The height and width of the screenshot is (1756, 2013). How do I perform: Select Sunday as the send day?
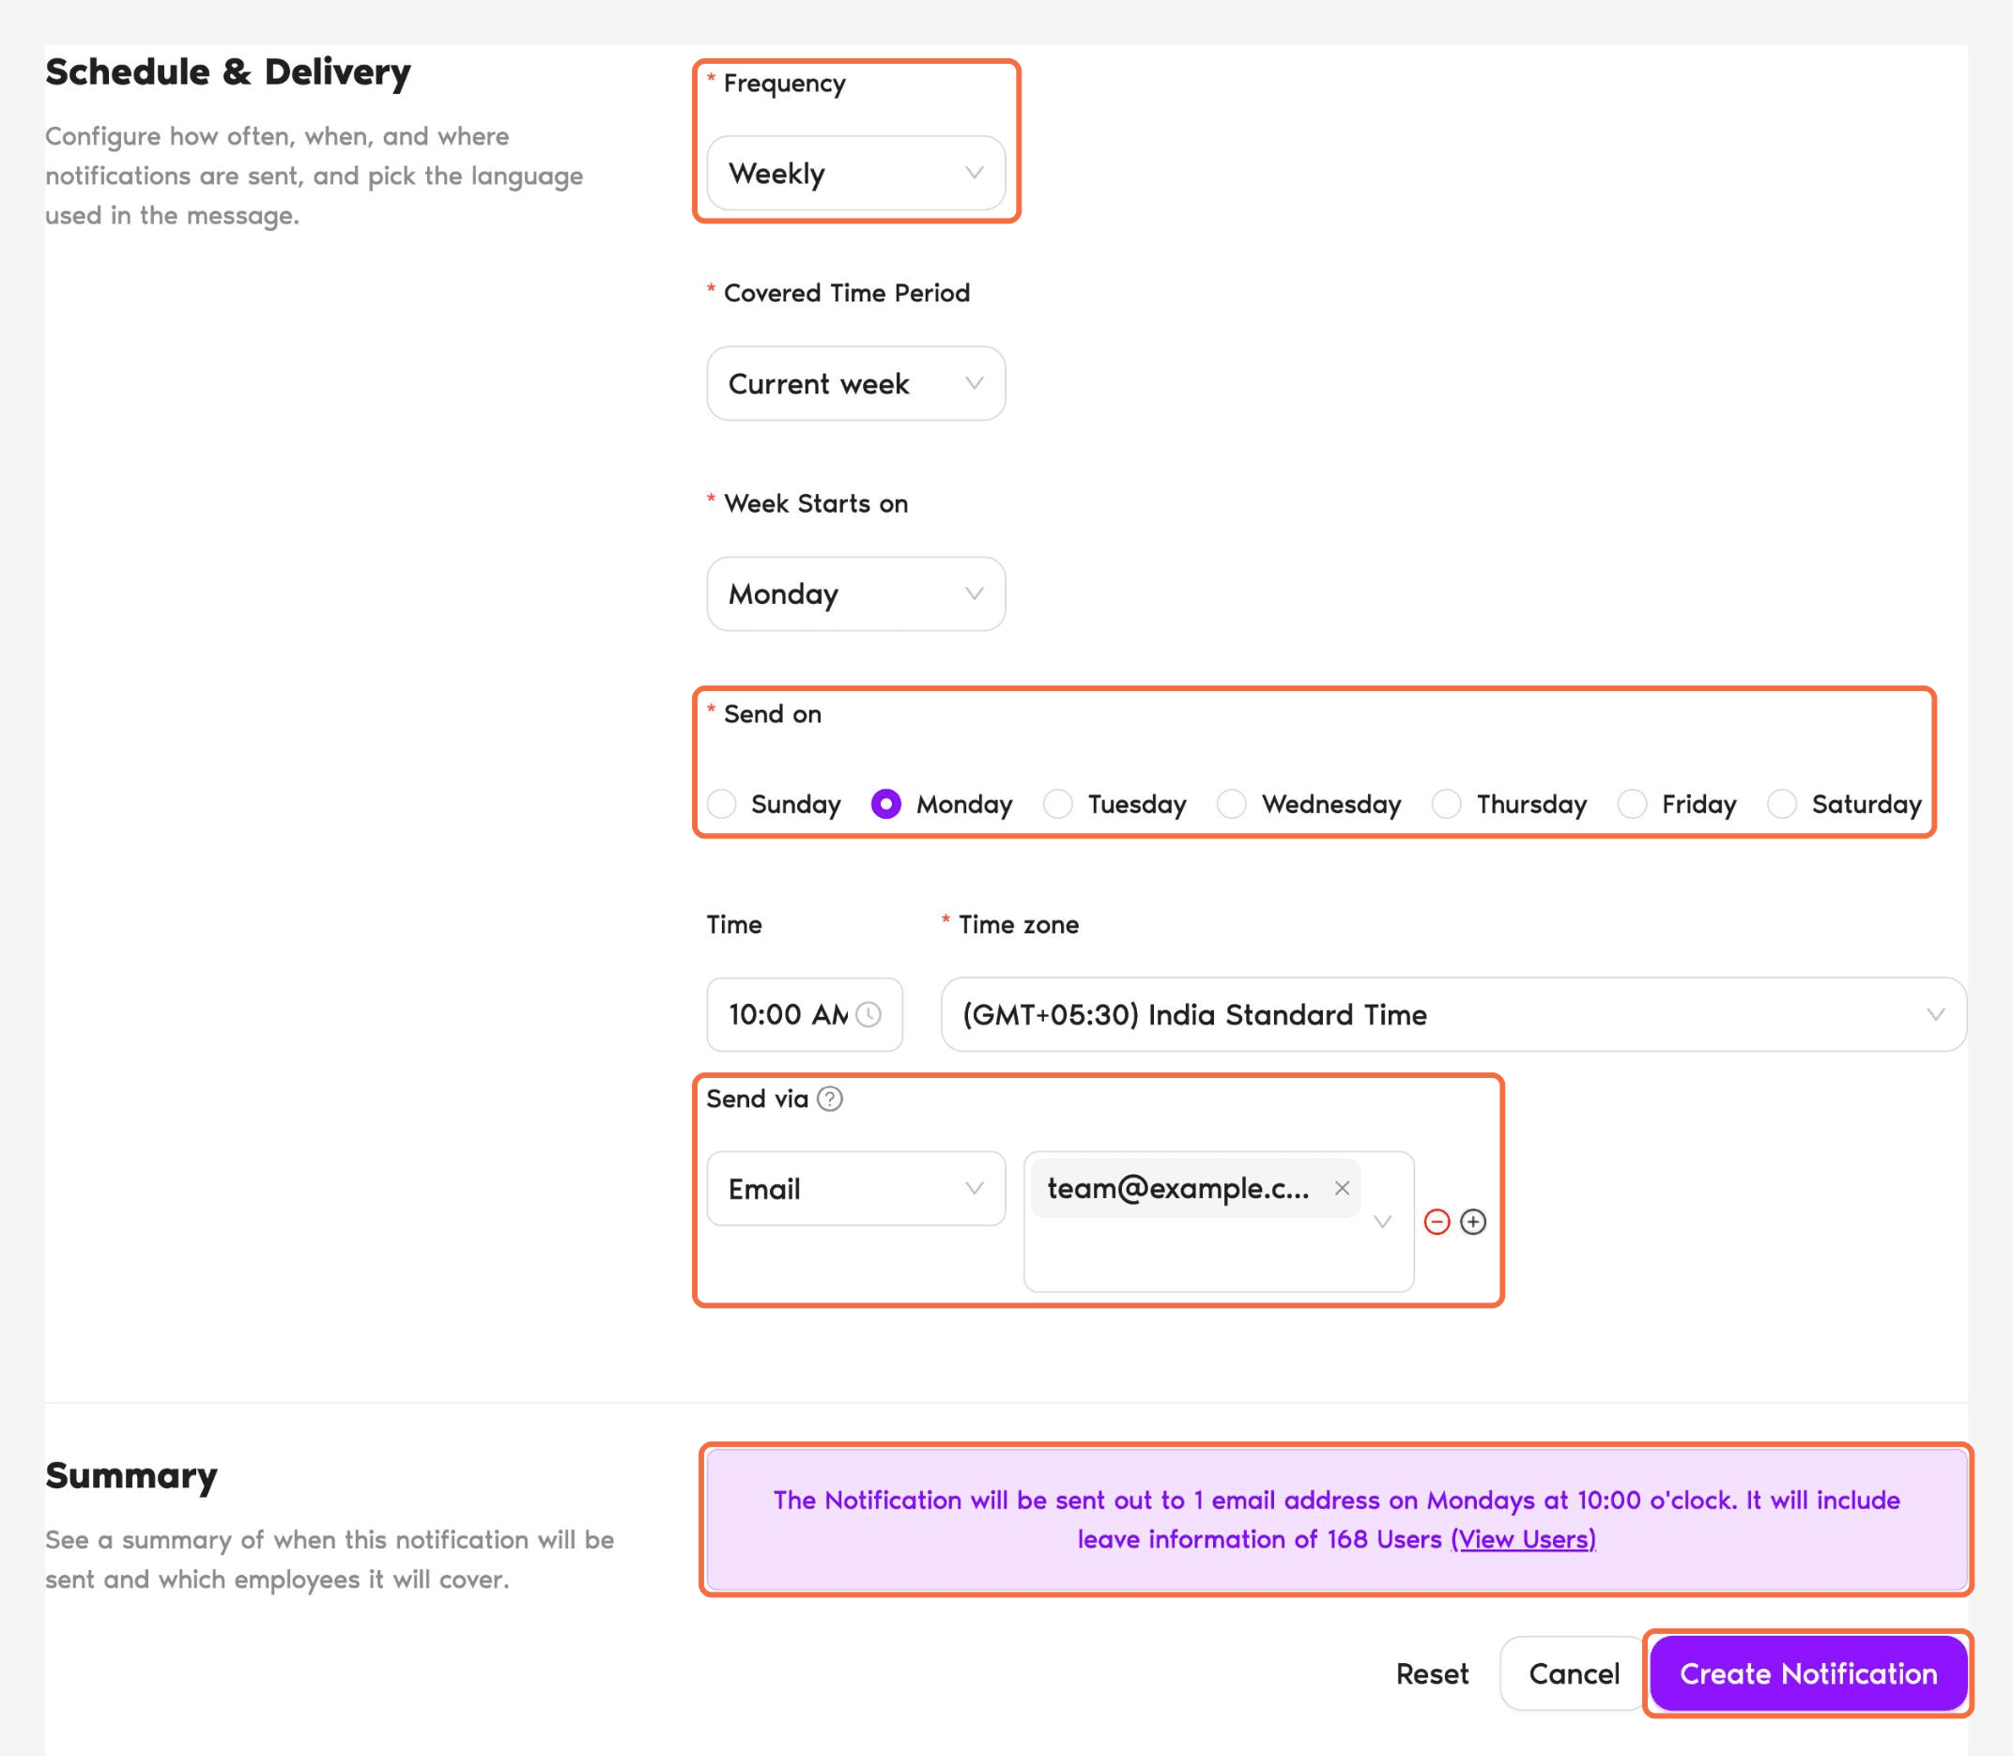click(722, 805)
